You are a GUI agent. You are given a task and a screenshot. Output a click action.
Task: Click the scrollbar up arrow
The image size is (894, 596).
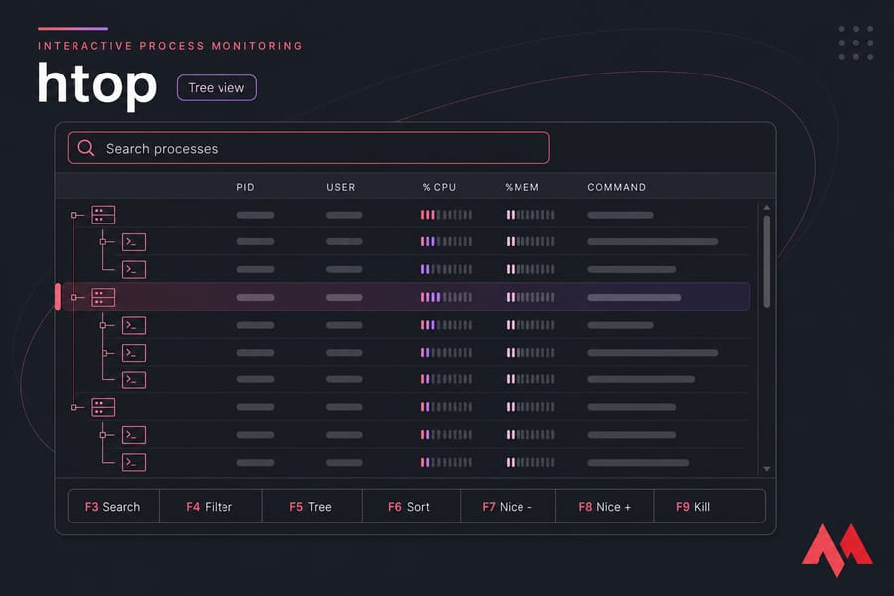[766, 207]
